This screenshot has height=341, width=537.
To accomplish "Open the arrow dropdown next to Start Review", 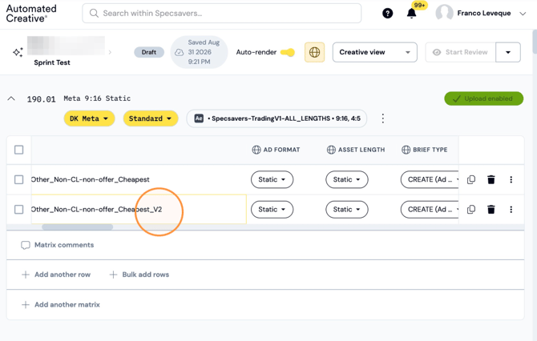I will (508, 52).
